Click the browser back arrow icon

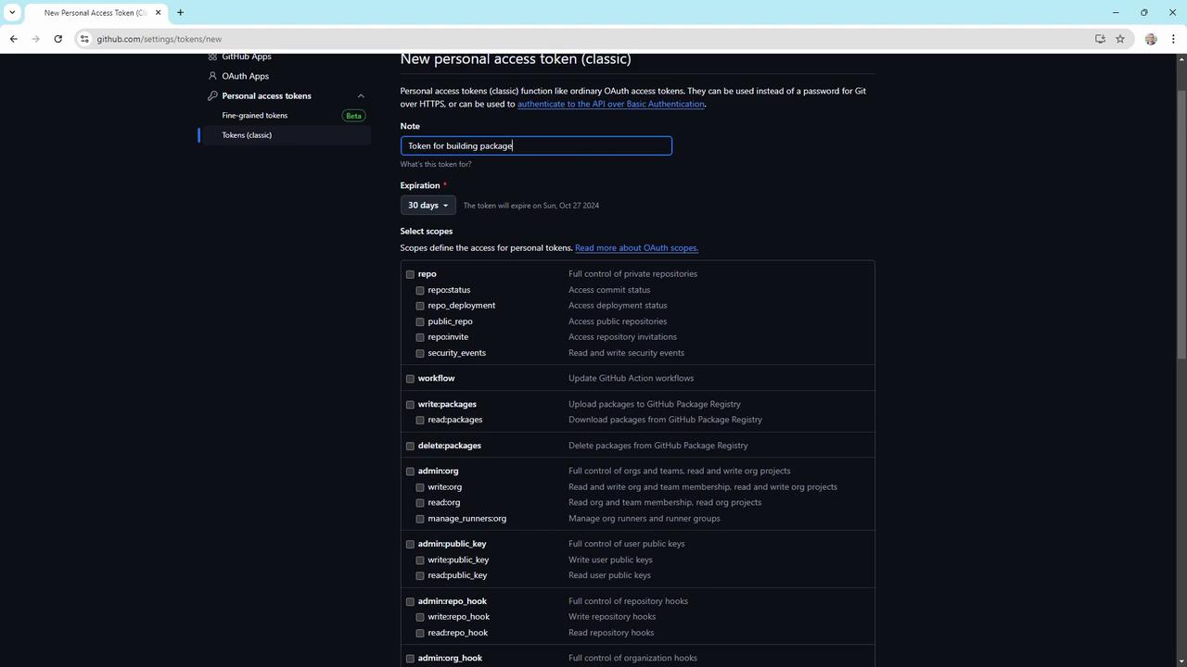pyautogui.click(x=13, y=39)
